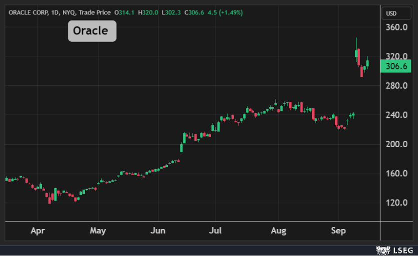The width and height of the screenshot is (418, 256).
Task: Click the Oracle label box
Action: pos(92,31)
